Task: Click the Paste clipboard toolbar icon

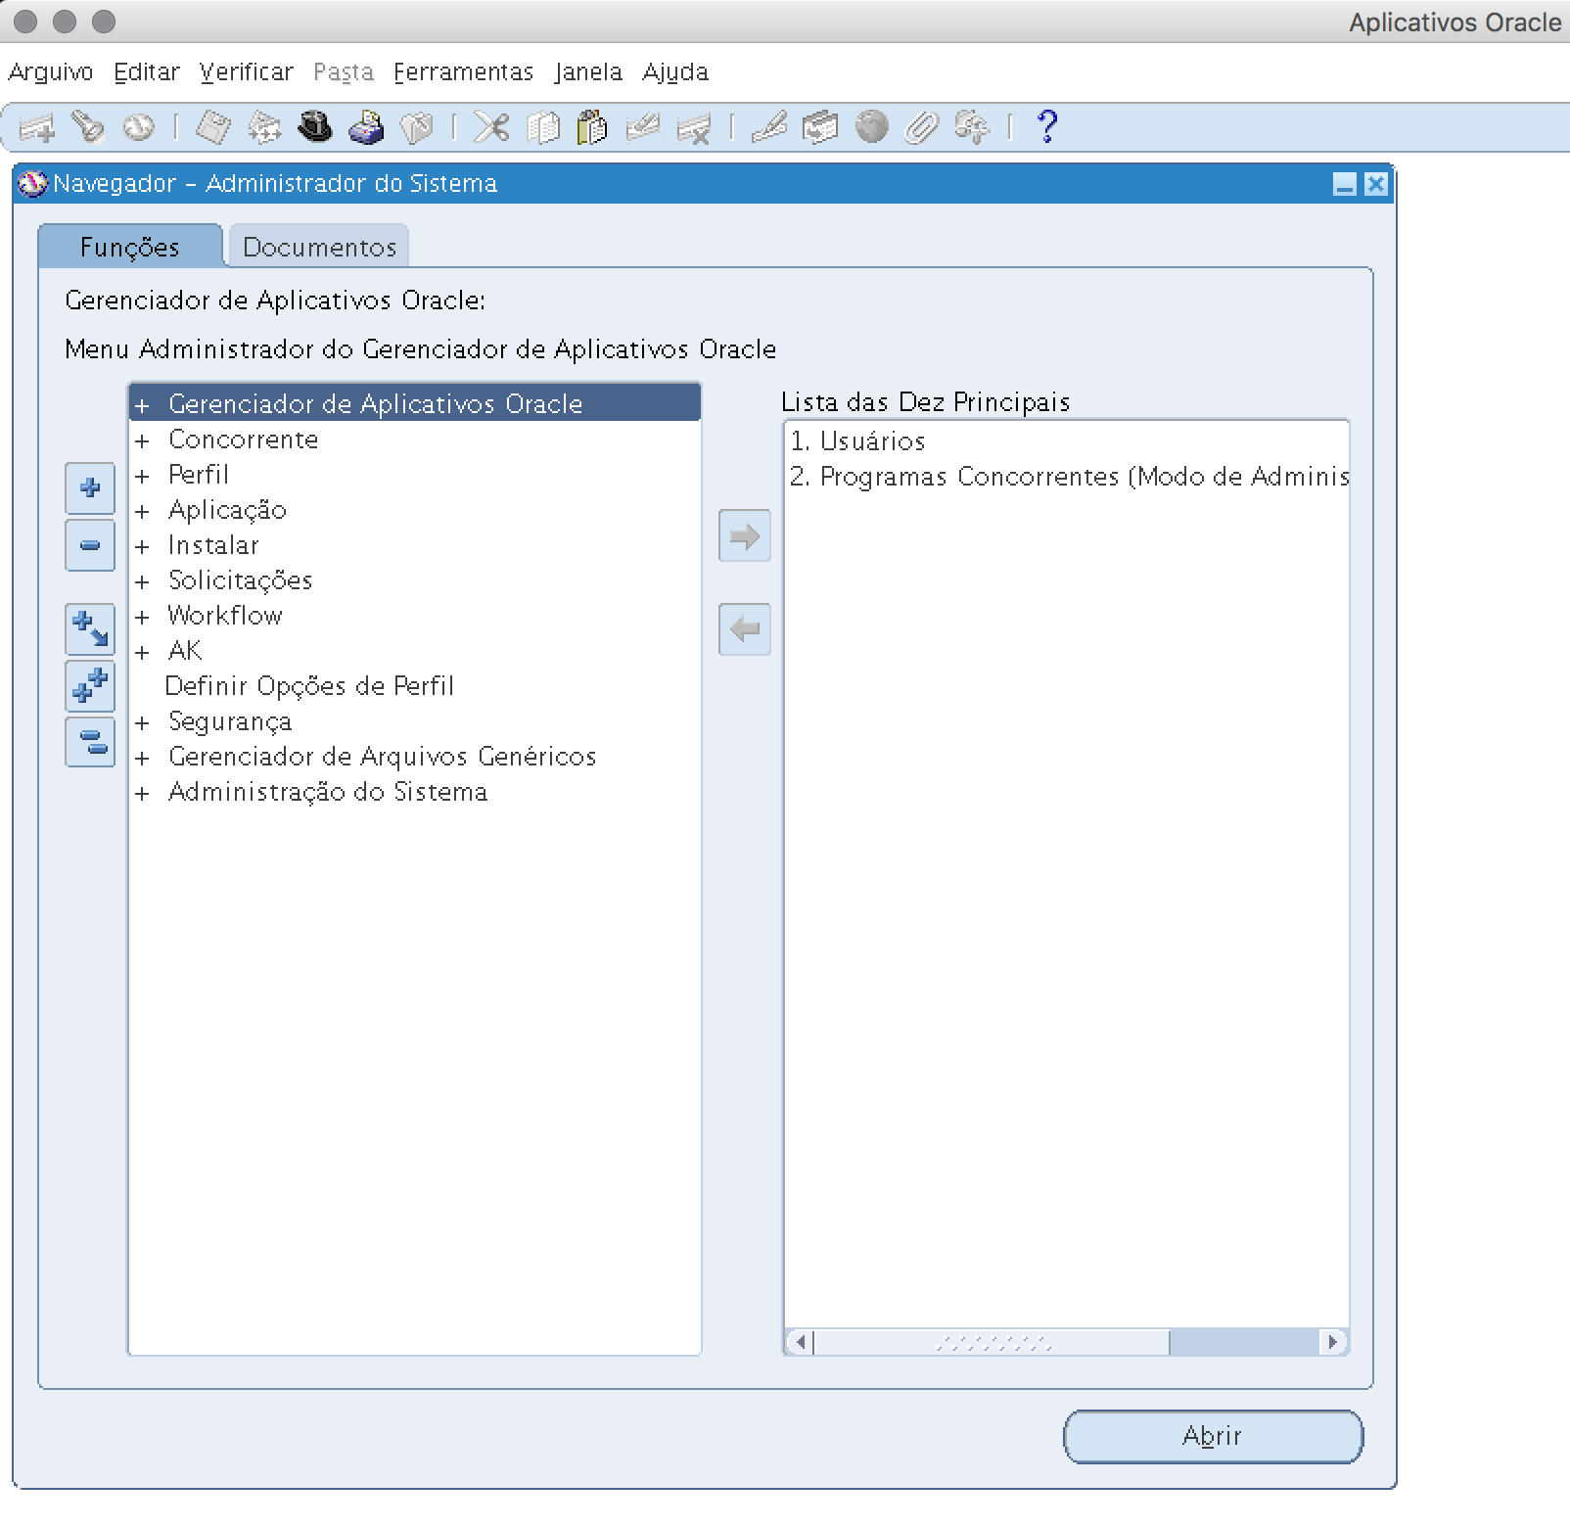Action: coord(592,127)
